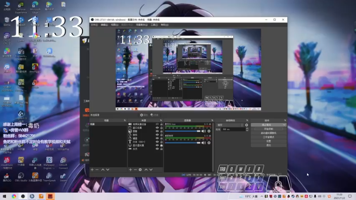The width and height of the screenshot is (356, 200).
Task: Open the 编辑(E) menu
Action: (104, 25)
